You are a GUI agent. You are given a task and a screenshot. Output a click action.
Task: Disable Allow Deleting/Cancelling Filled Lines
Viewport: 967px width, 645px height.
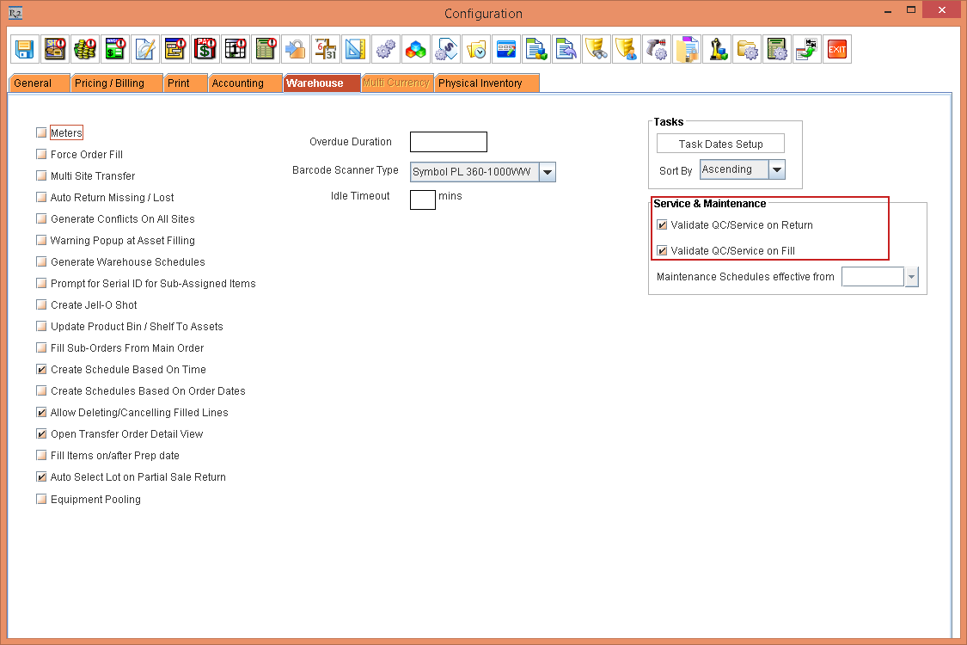pyautogui.click(x=41, y=412)
